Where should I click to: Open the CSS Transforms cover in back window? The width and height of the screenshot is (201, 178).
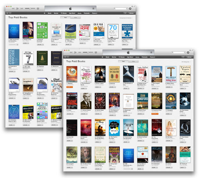click(x=14, y=31)
